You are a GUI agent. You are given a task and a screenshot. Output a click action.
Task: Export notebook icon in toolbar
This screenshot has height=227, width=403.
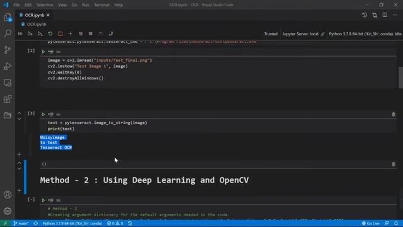tap(111, 33)
